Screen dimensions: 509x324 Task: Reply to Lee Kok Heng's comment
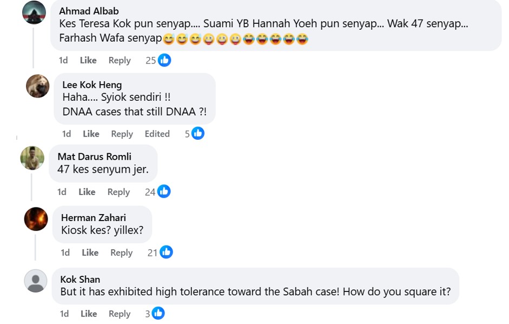(122, 134)
